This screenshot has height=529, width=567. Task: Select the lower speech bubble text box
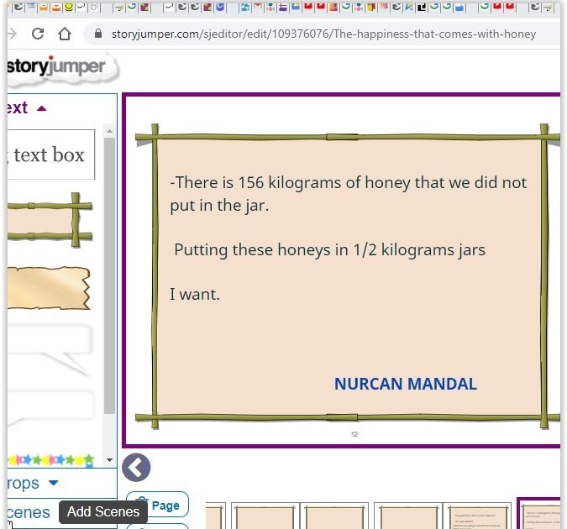point(50,408)
